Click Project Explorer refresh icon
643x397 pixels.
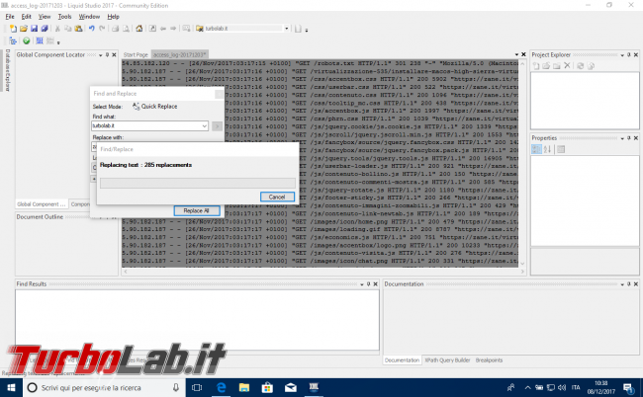point(581,65)
